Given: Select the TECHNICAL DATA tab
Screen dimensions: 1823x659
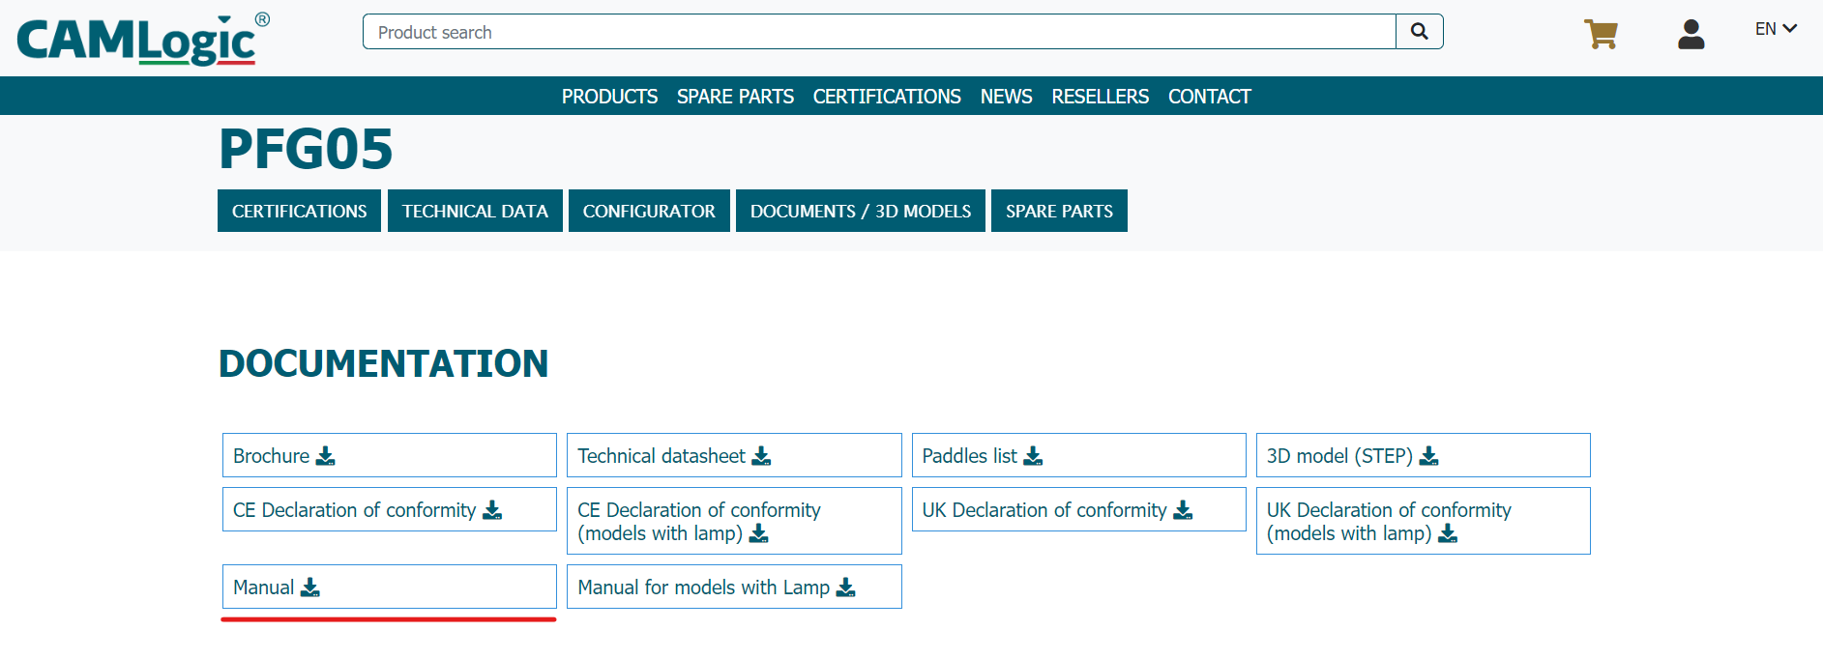Looking at the screenshot, I should tap(475, 211).
